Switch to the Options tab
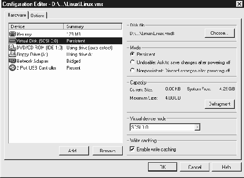The width and height of the screenshot is (244, 178). 37,15
